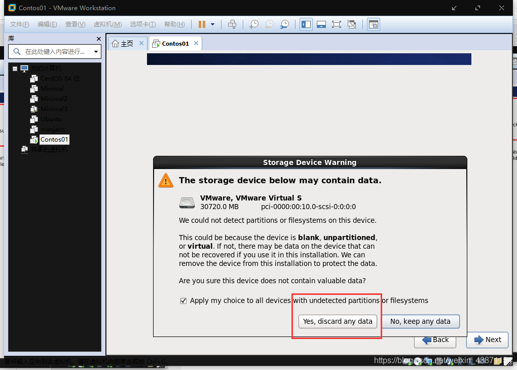517x370 pixels.
Task: Select the manjaro virtual machine
Action: tap(52, 129)
